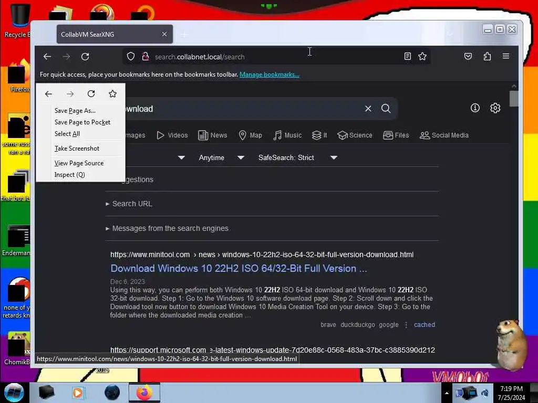Click reload icon in the context menu

(91, 94)
